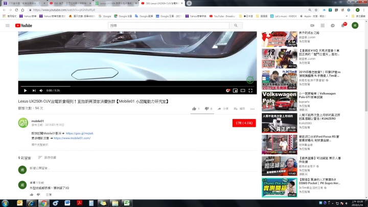Bookmark this page with the star
The image size is (368, 207).
click(316, 10)
